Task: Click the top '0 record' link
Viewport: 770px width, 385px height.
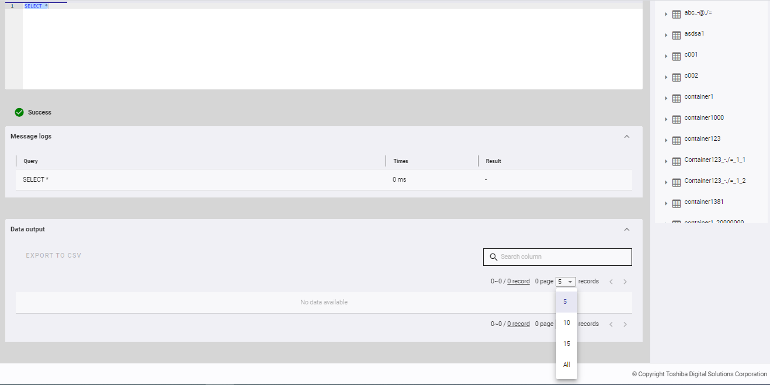Action: tap(518, 282)
